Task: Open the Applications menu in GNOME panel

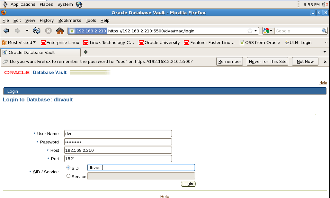Action: coord(23,4)
